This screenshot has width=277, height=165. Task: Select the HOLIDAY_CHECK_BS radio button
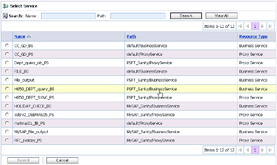7,106
